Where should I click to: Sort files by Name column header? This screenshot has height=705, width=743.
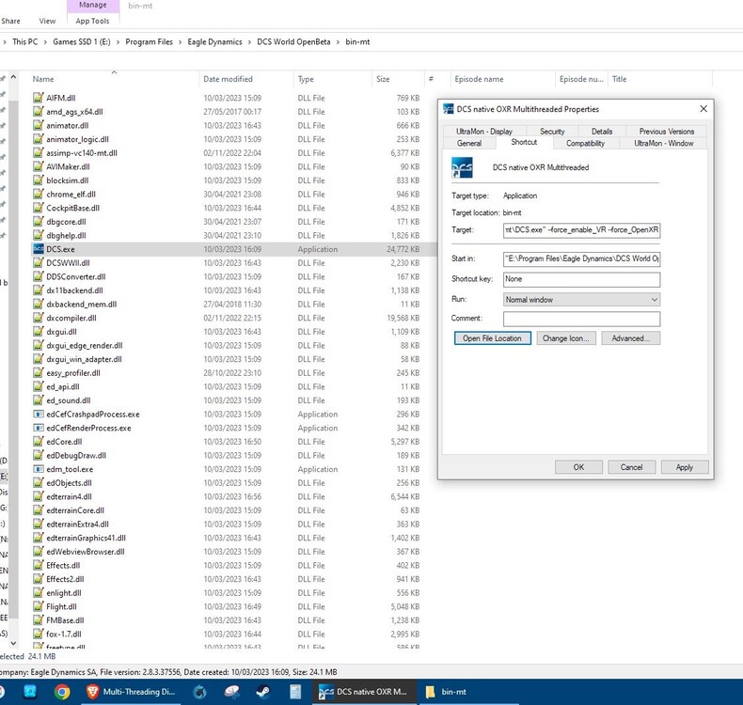[114, 79]
